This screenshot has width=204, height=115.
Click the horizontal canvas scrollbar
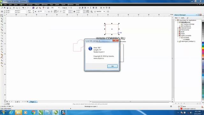(130, 102)
